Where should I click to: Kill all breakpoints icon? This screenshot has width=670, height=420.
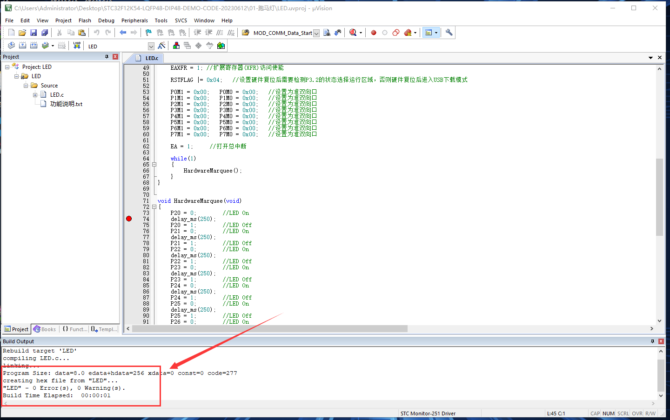coord(408,33)
